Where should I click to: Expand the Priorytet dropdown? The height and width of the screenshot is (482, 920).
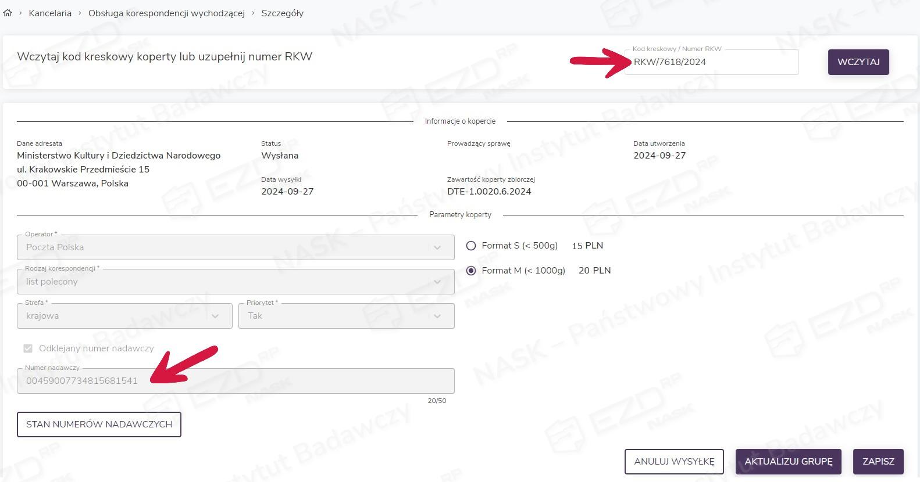click(346, 316)
